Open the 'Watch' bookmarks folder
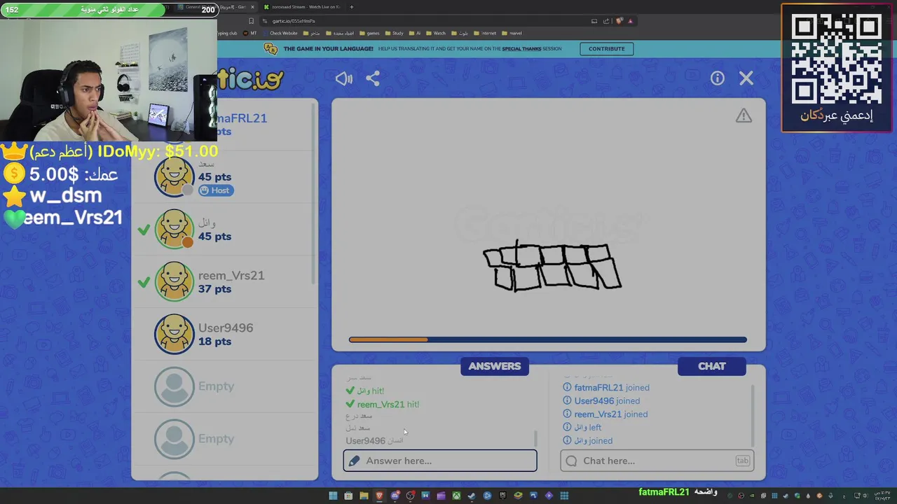This screenshot has width=897, height=504. [x=435, y=33]
